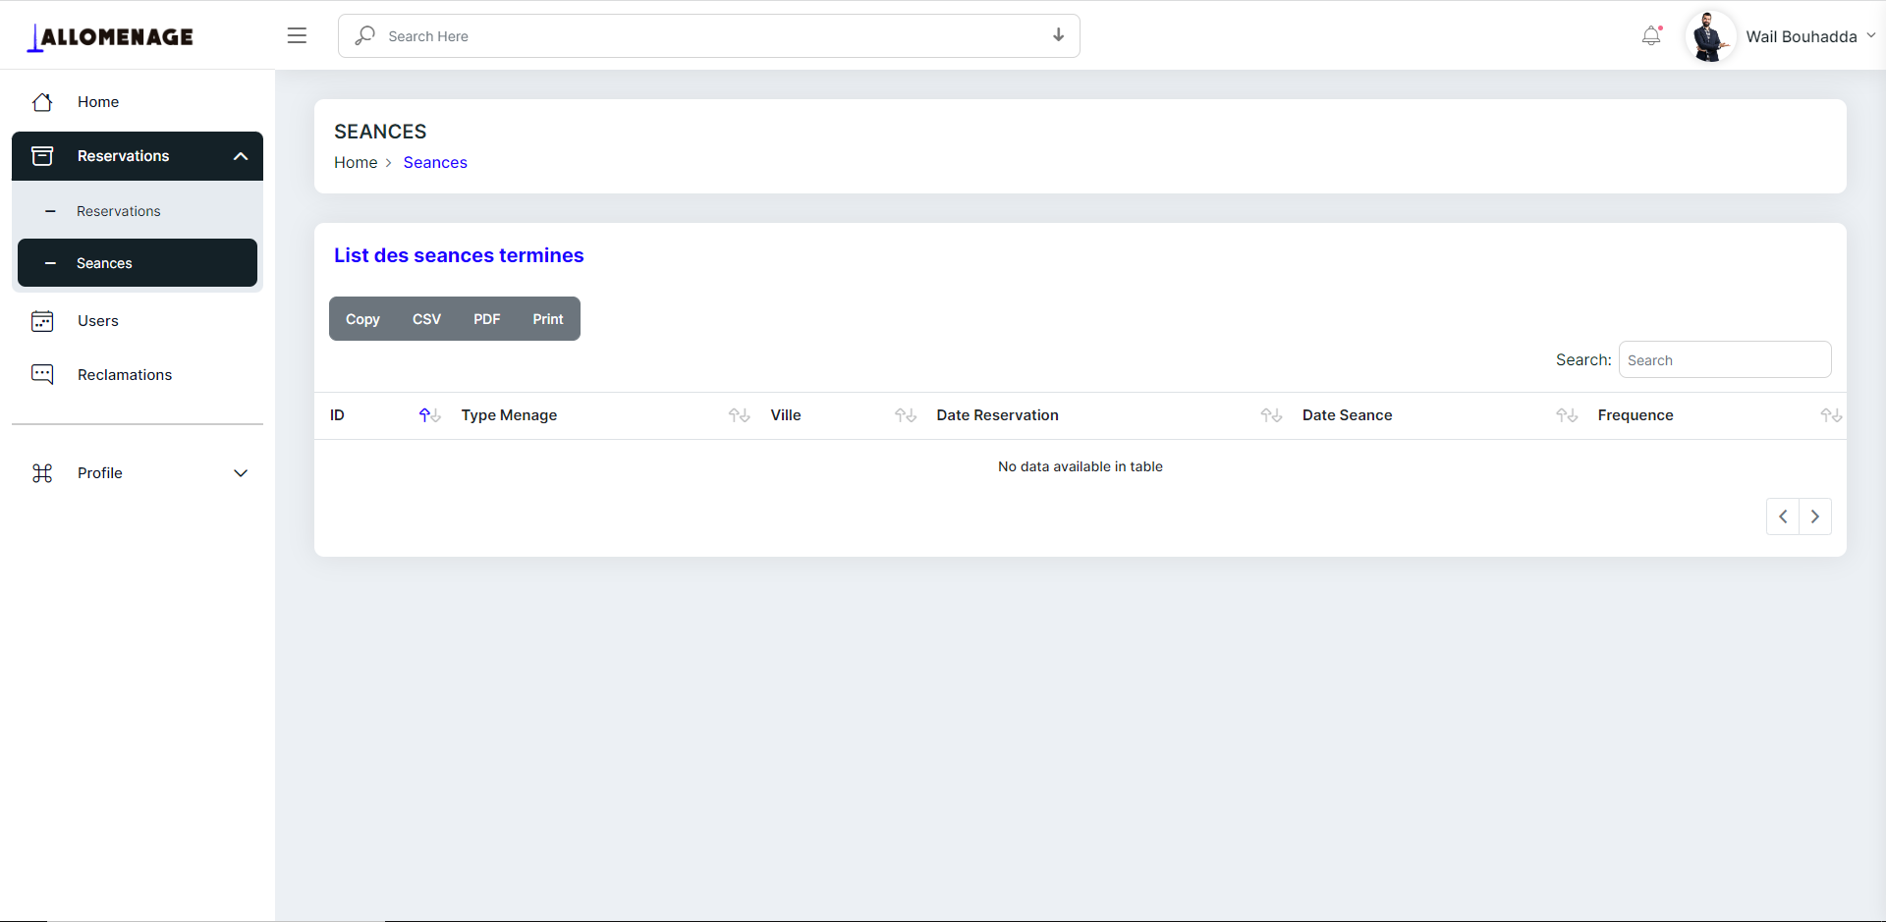
Task: Sort by Ville column
Action: click(x=838, y=415)
